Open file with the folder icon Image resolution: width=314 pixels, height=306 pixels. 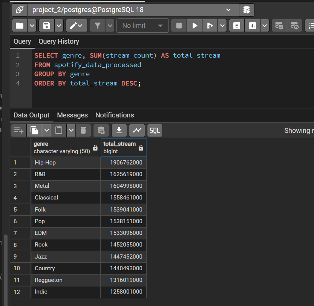20,26
